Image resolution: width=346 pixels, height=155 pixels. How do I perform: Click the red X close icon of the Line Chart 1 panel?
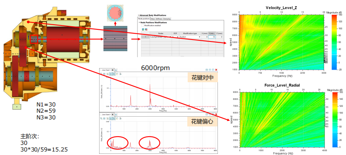[216, 70]
